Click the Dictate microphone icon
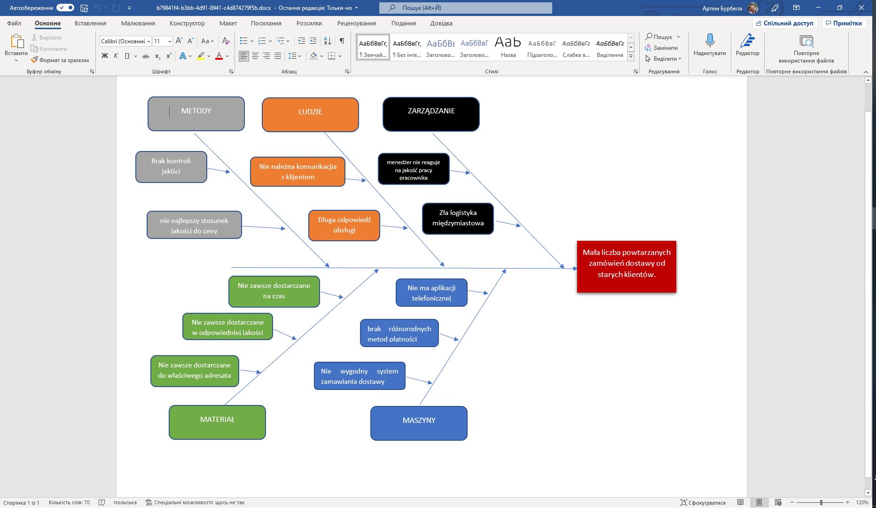This screenshot has width=876, height=508. click(x=710, y=41)
